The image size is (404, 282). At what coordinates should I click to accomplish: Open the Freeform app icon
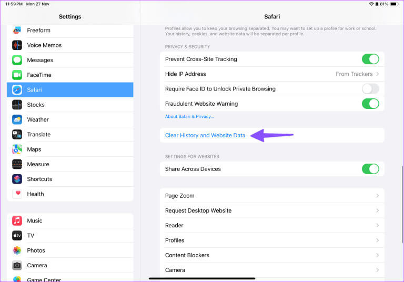tap(17, 31)
